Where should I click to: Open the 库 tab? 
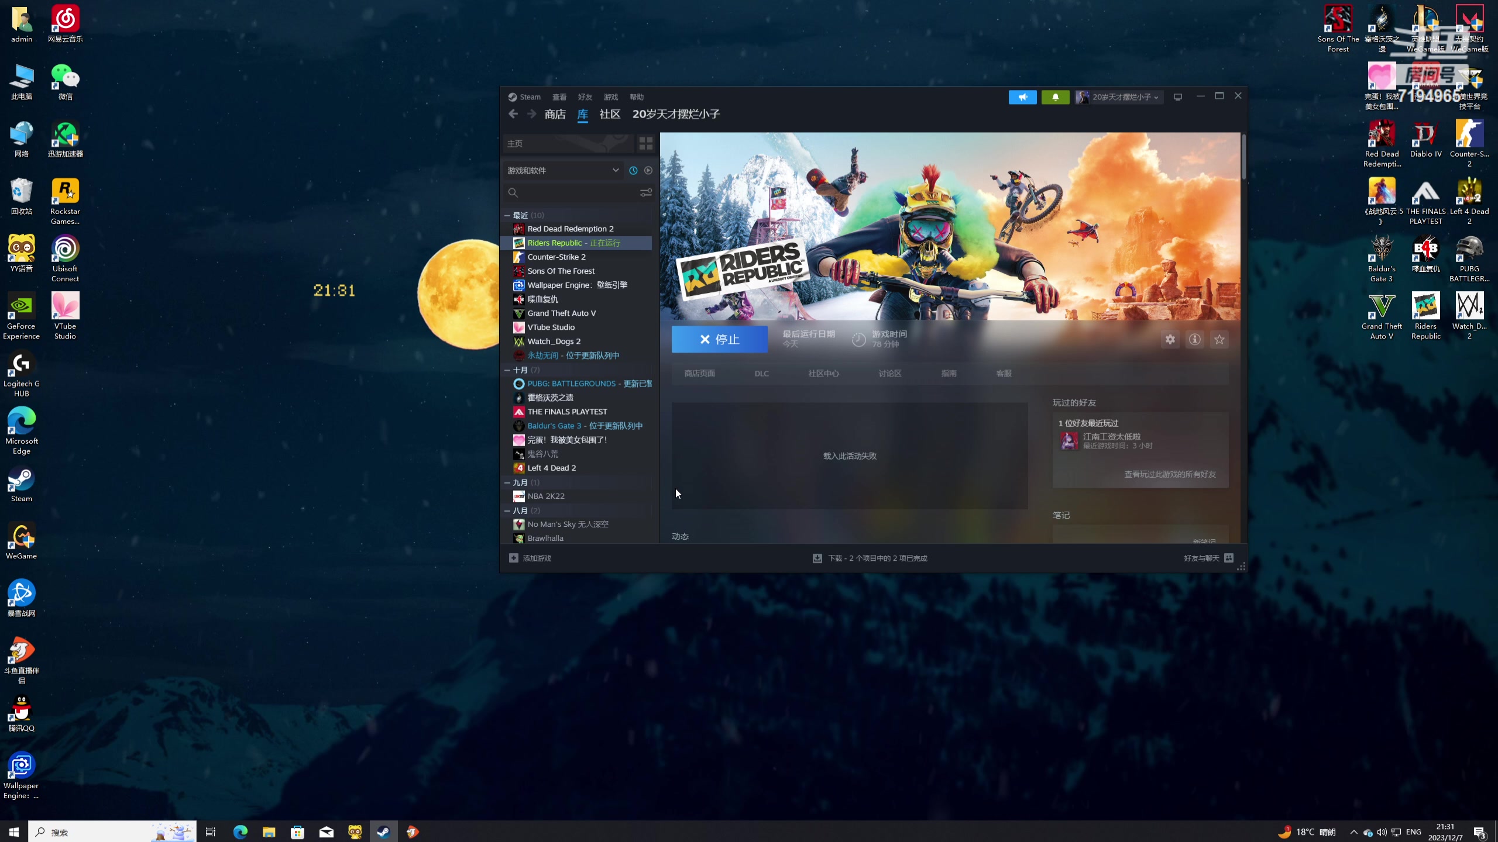coord(583,114)
